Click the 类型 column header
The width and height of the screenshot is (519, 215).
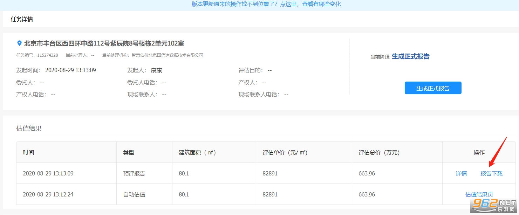pyautogui.click(x=129, y=152)
